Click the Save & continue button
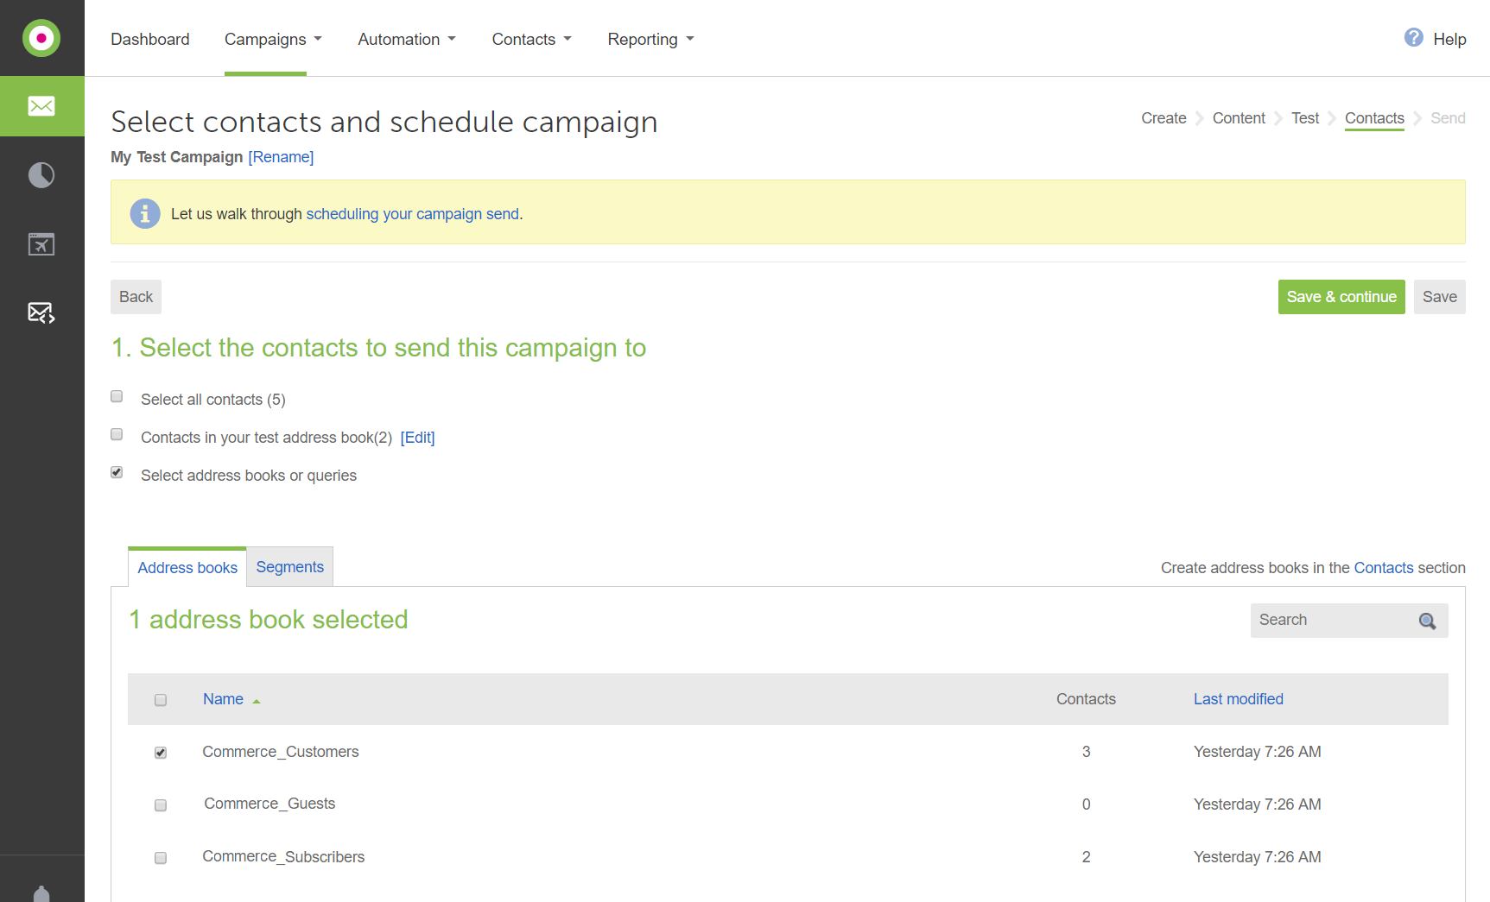 coord(1341,297)
